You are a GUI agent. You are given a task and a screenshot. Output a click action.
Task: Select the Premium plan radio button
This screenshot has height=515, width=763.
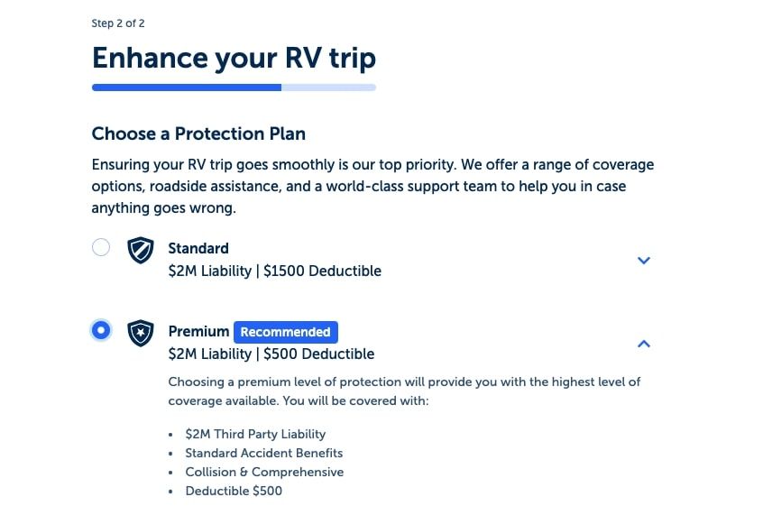pos(101,330)
